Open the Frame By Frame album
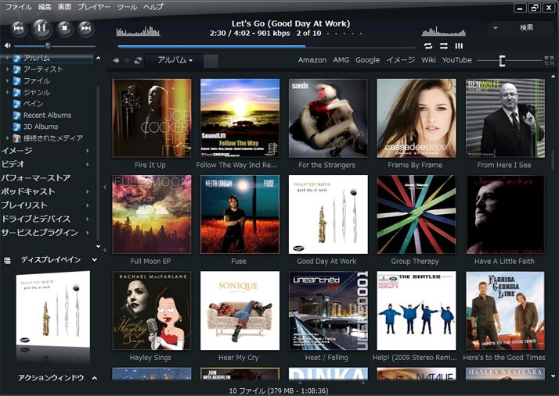 pyautogui.click(x=417, y=118)
